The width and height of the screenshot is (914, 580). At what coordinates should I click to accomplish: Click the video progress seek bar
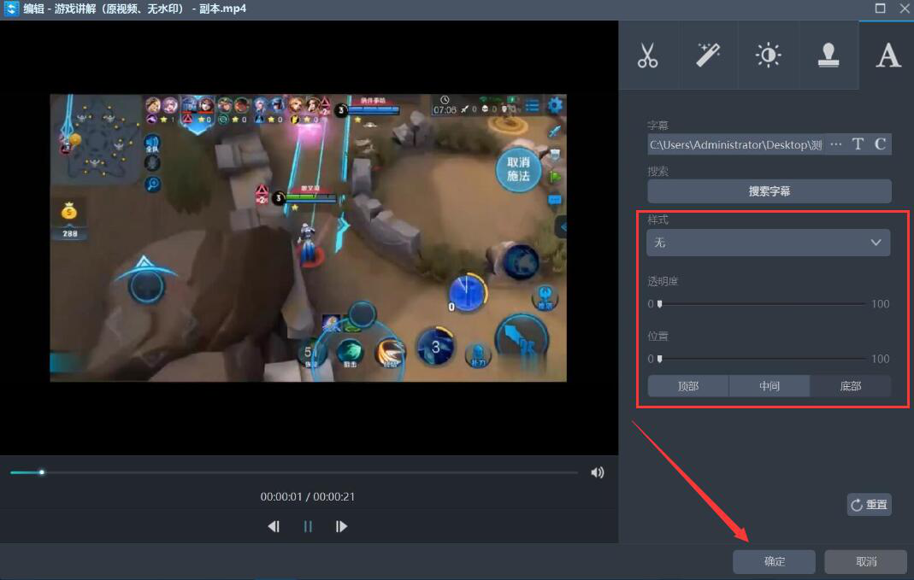click(294, 472)
